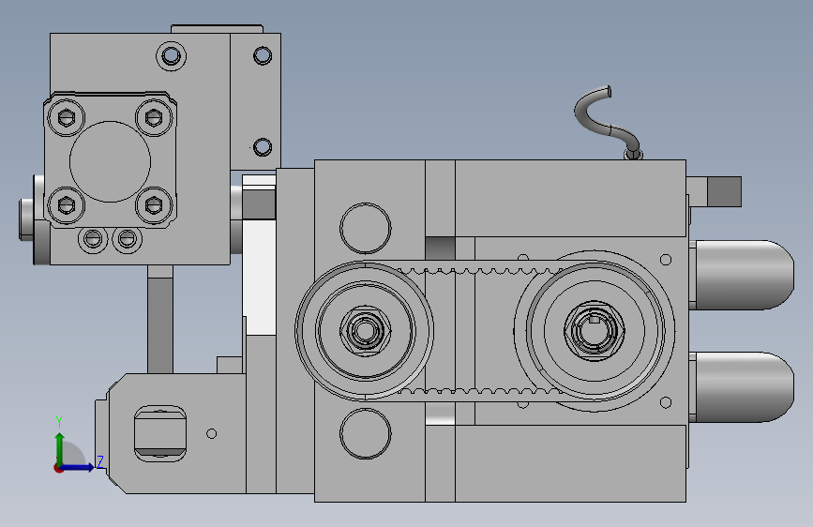The width and height of the screenshot is (813, 527).
Task: Select the rounded slot in the lower-left block
Action: click(x=160, y=433)
